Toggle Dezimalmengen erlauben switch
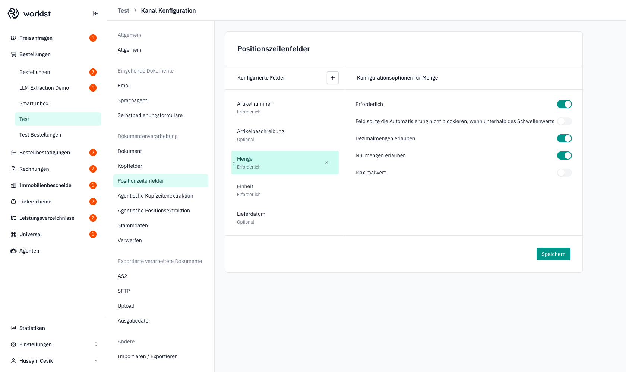626x372 pixels. point(565,138)
